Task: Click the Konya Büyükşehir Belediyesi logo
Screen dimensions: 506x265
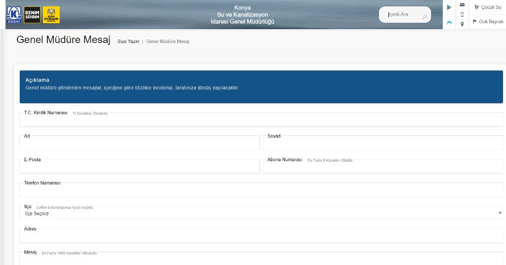Action: point(51,15)
